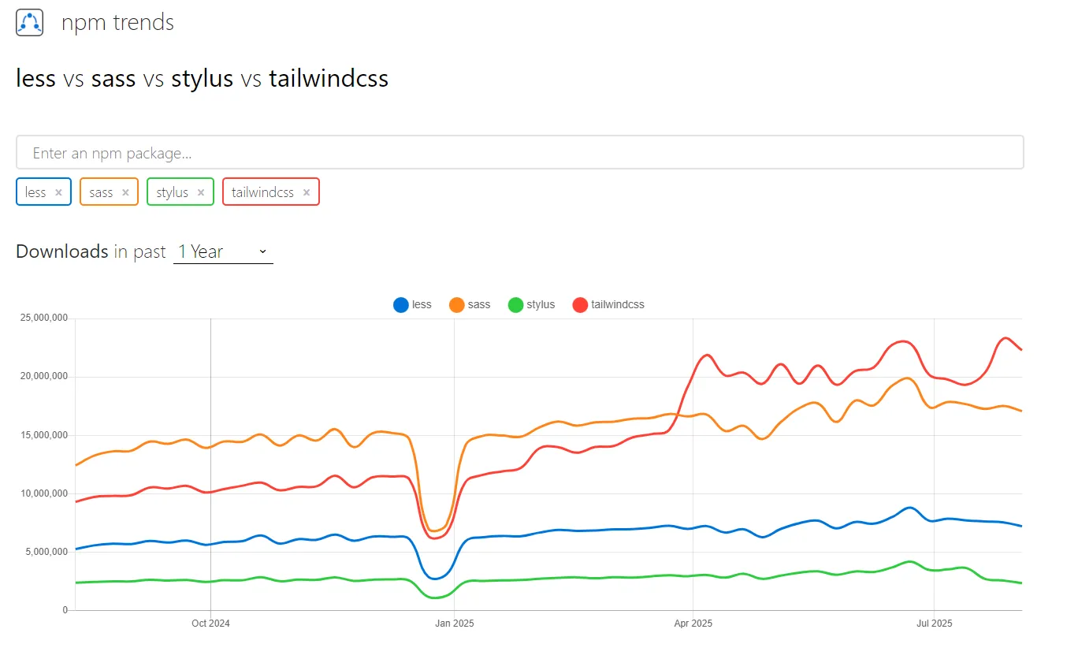Expand the Downloads time range selector
The image size is (1078, 659).
pos(223,251)
